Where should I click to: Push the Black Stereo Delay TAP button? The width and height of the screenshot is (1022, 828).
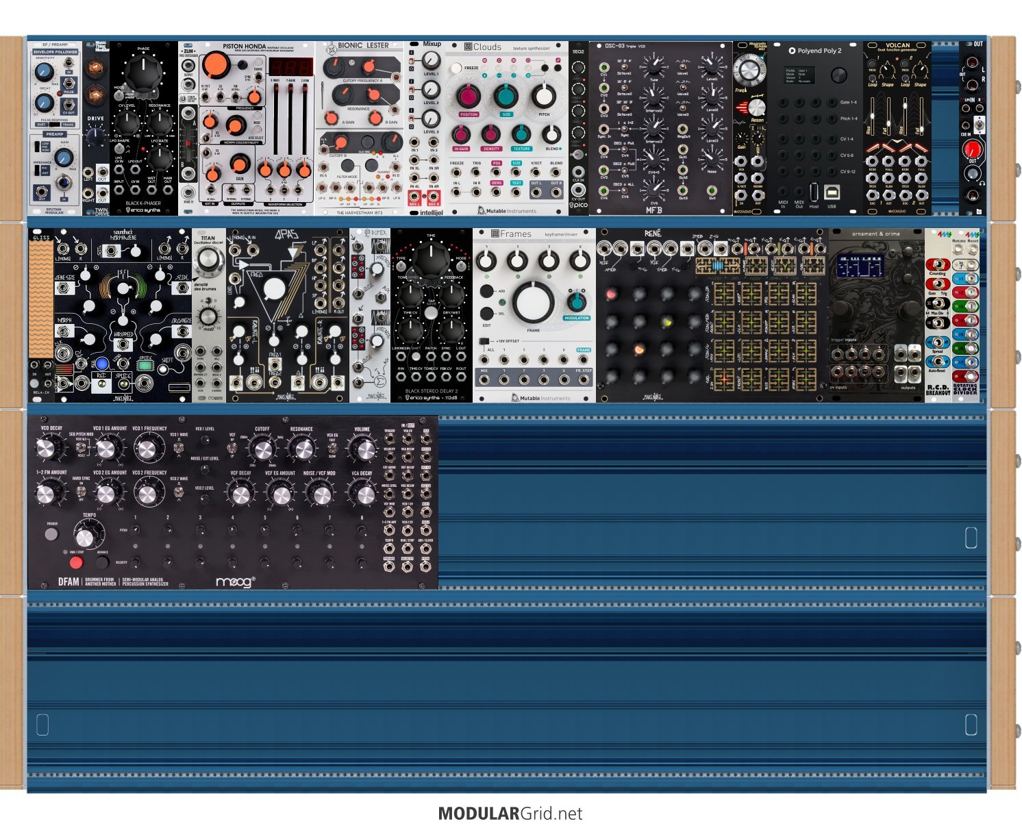click(431, 313)
